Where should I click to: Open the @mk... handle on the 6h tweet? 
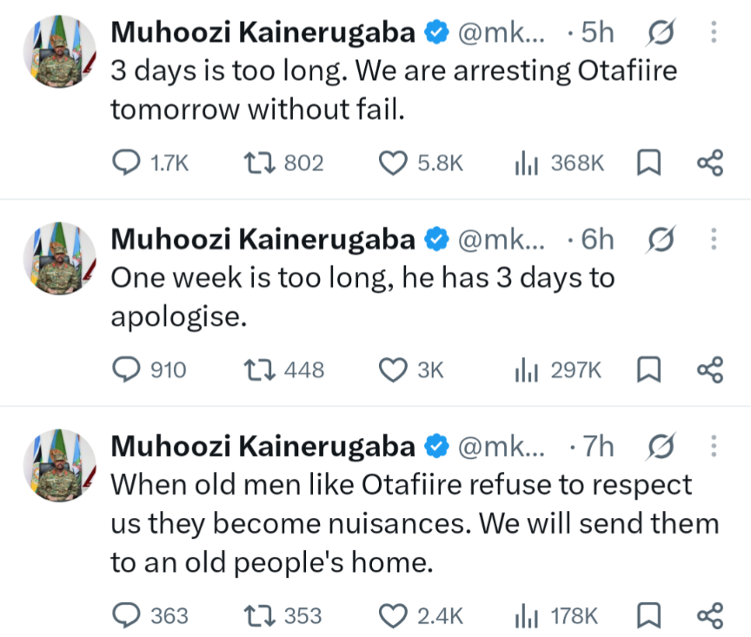click(502, 240)
